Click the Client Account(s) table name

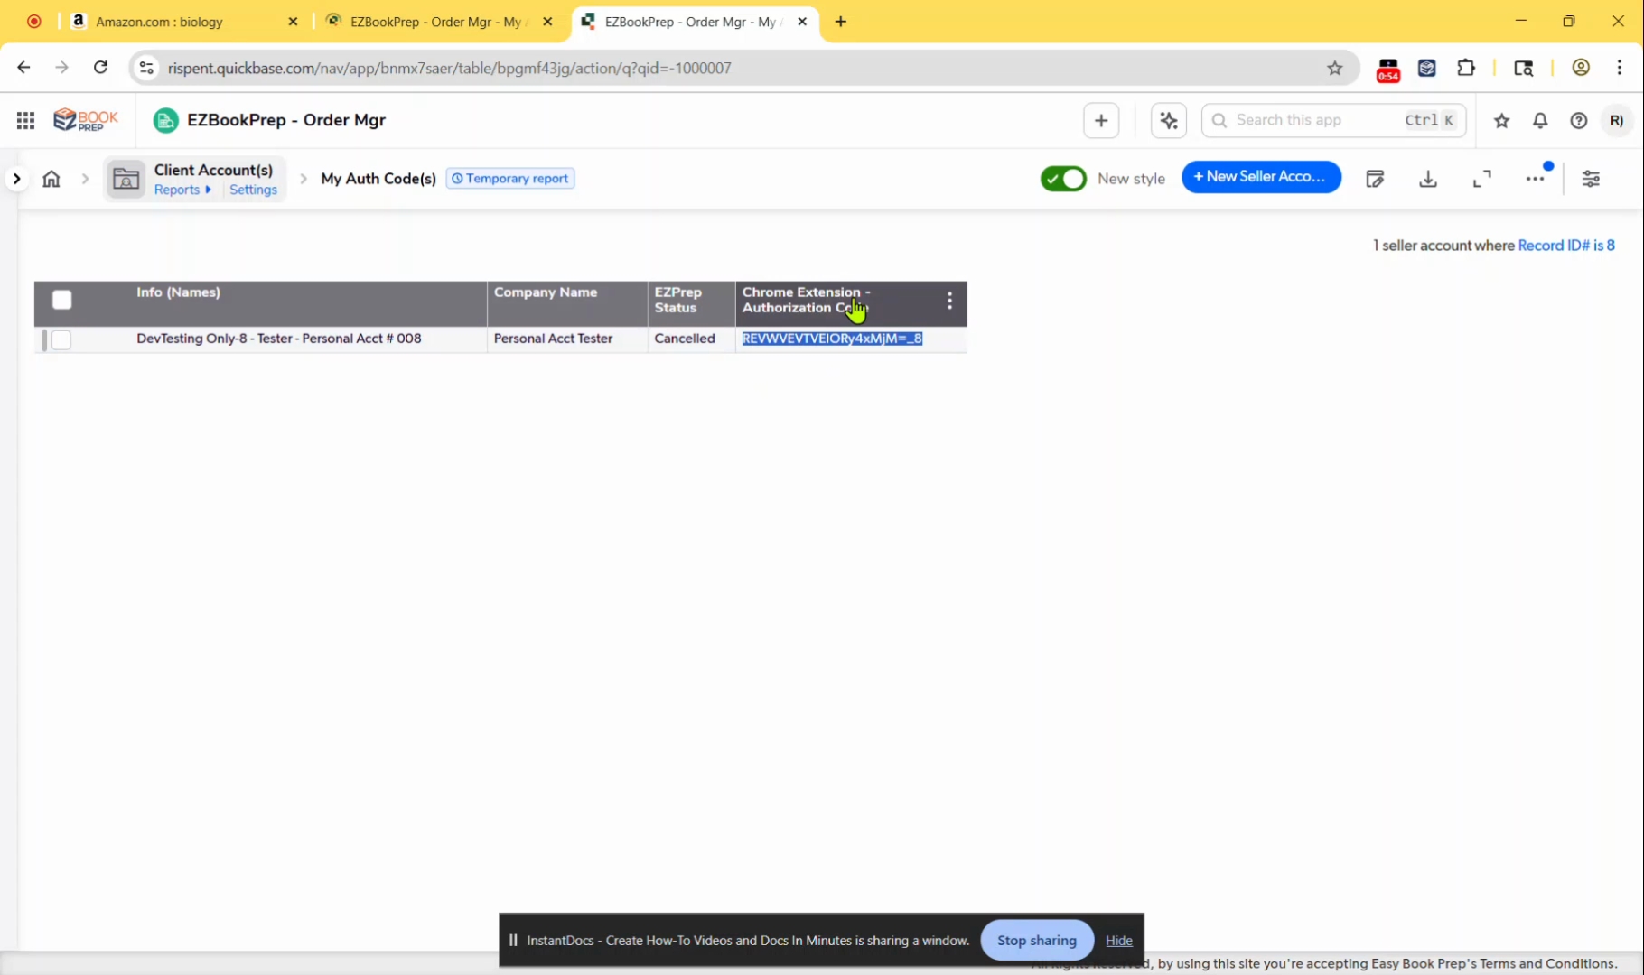213,170
